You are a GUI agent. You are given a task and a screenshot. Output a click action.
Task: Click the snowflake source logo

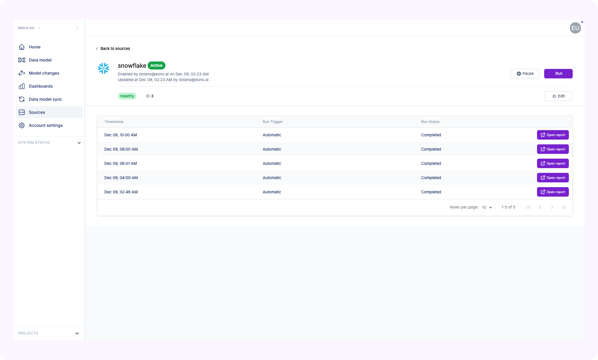pyautogui.click(x=104, y=68)
